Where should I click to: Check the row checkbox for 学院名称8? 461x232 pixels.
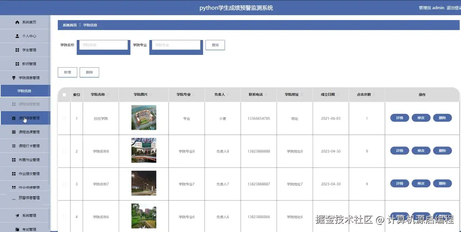click(64, 151)
